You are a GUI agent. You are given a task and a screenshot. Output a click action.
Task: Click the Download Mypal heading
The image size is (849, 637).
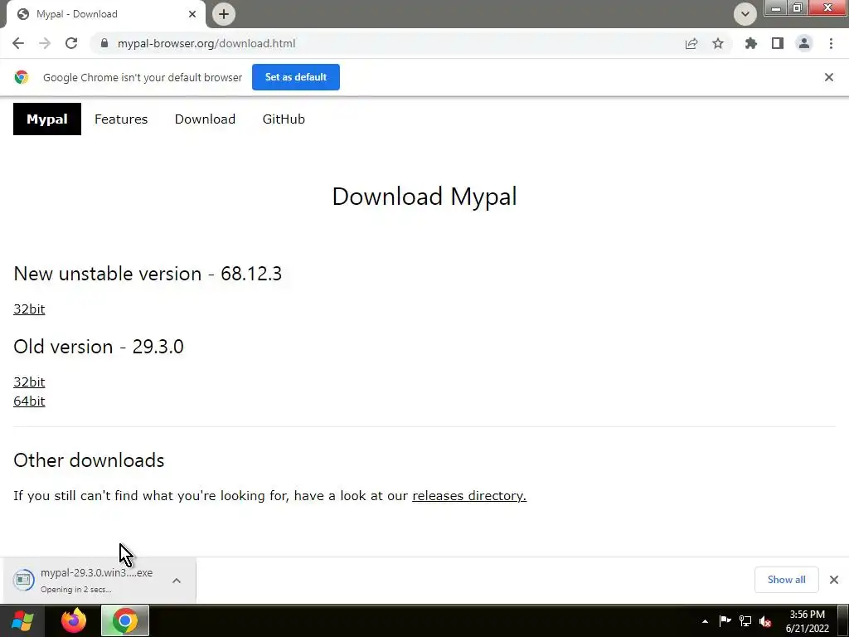tap(424, 196)
